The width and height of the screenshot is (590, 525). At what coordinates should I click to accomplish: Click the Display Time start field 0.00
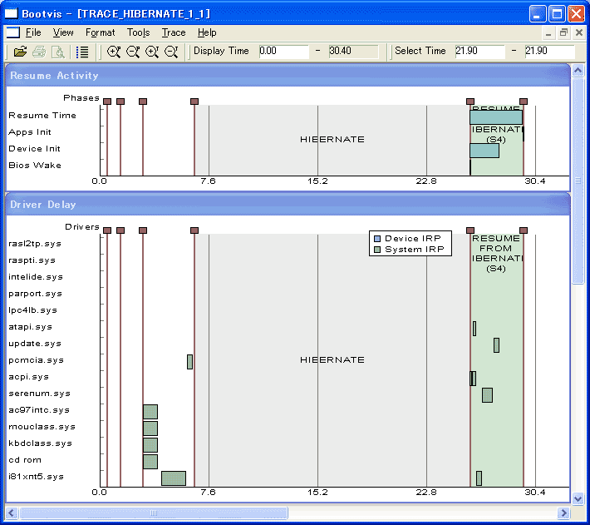pos(283,52)
